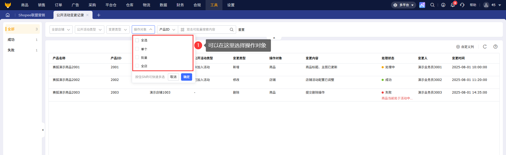Click product name 赛狐演示商品2002
Viewport: 506px width, 155px height.
tap(66, 80)
